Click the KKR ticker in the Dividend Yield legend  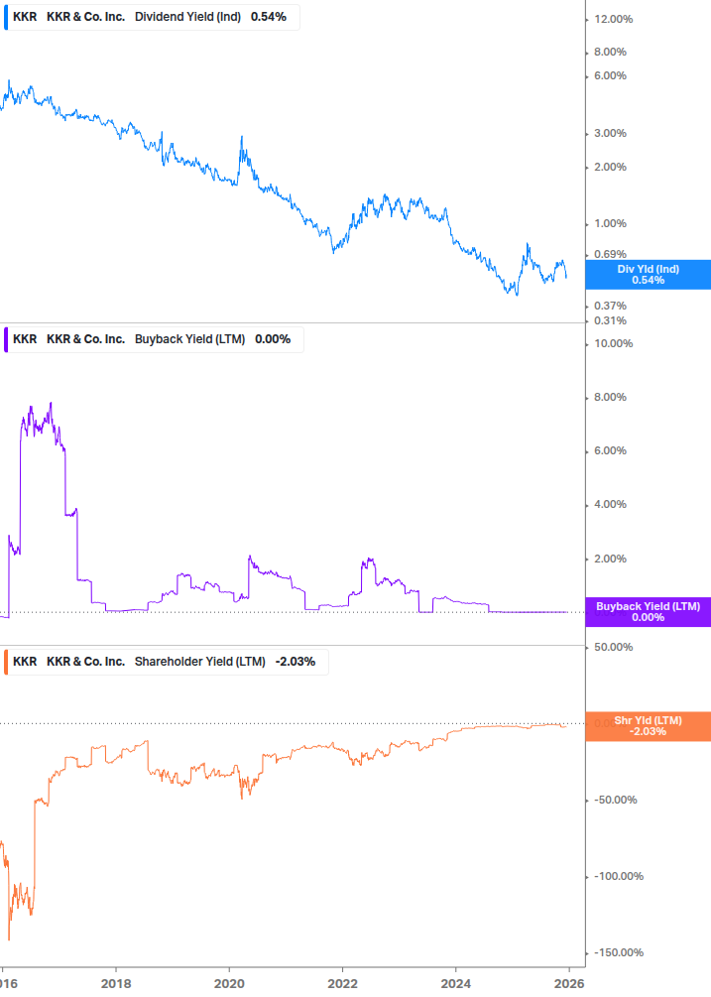(x=25, y=17)
